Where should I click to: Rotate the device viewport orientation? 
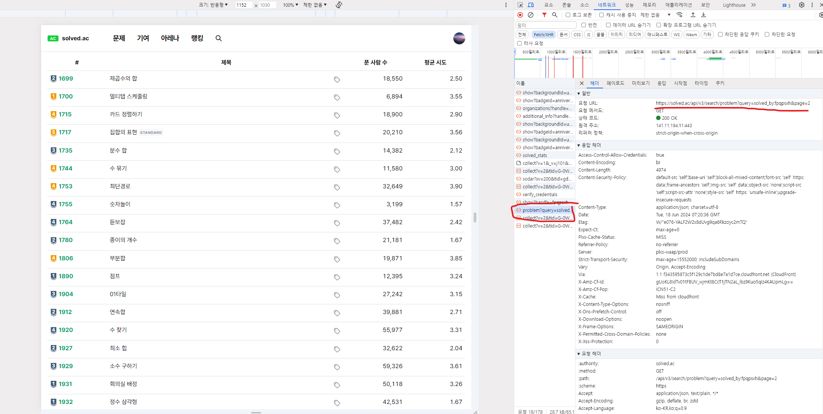339,5
